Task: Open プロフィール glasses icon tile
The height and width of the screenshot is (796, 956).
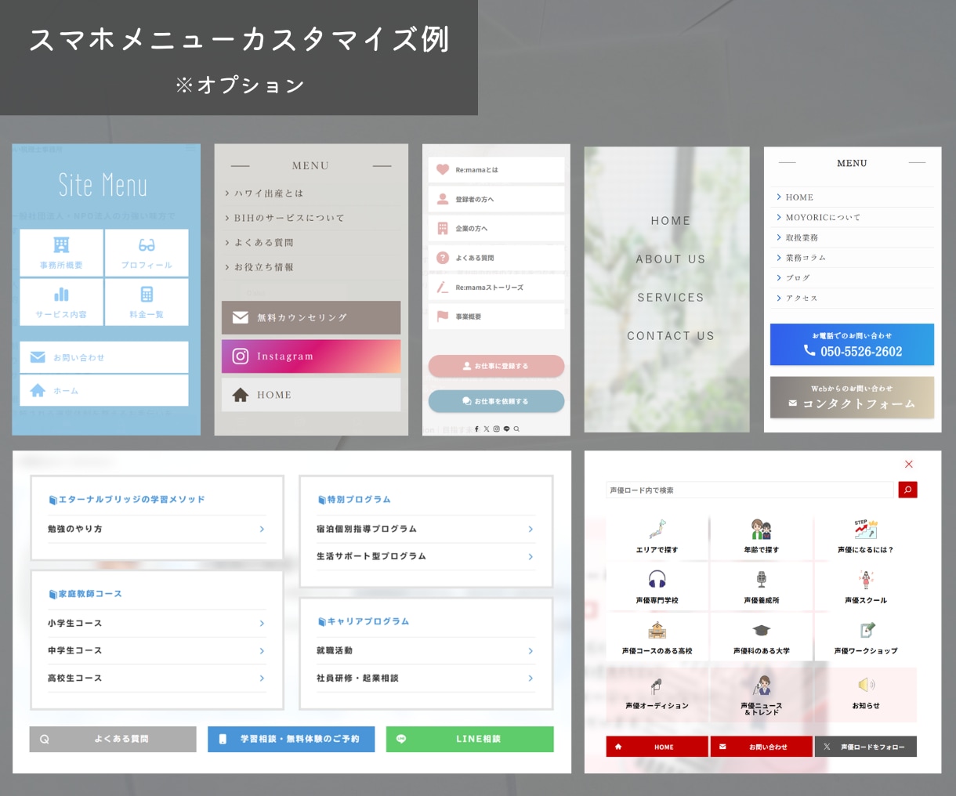Action: (x=147, y=252)
